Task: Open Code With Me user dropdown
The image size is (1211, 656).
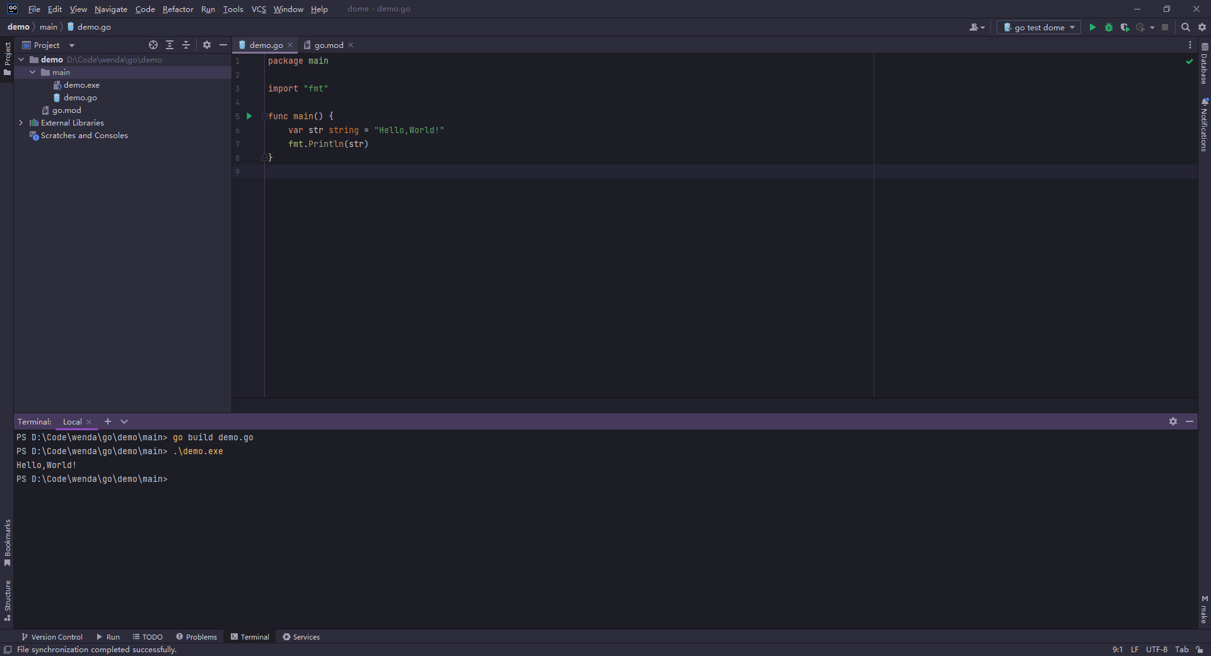Action: coord(976,27)
